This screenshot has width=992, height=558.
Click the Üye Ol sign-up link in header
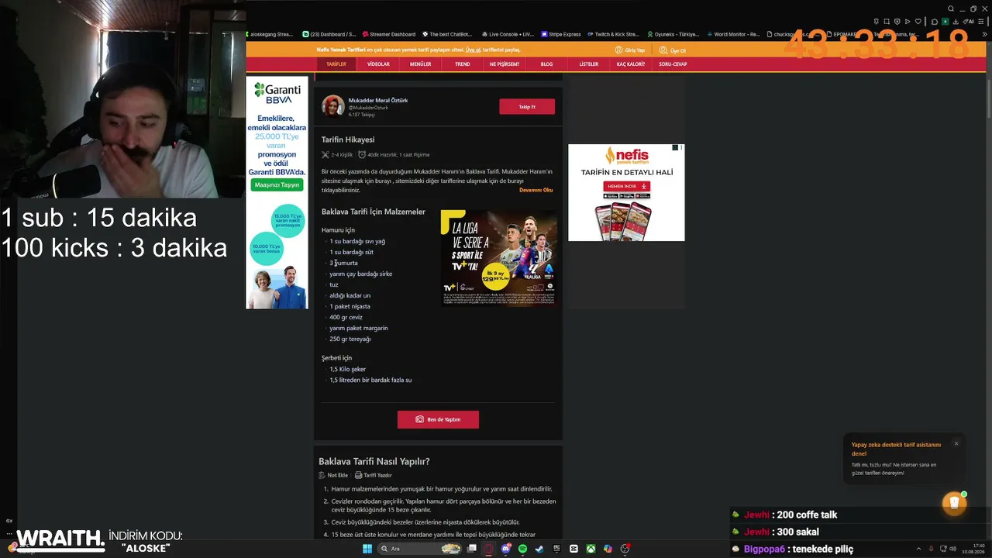(673, 50)
